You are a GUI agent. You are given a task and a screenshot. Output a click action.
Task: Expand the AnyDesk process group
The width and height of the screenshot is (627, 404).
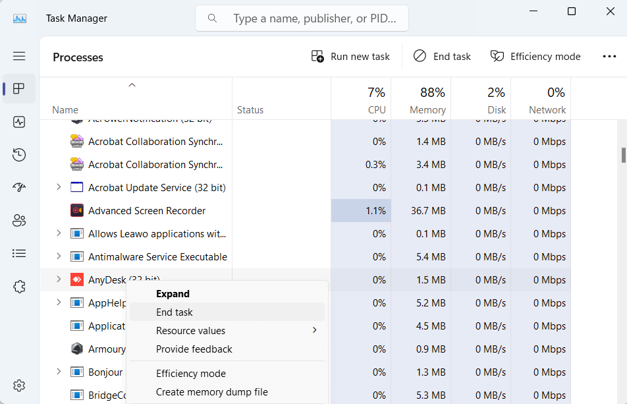tap(59, 279)
